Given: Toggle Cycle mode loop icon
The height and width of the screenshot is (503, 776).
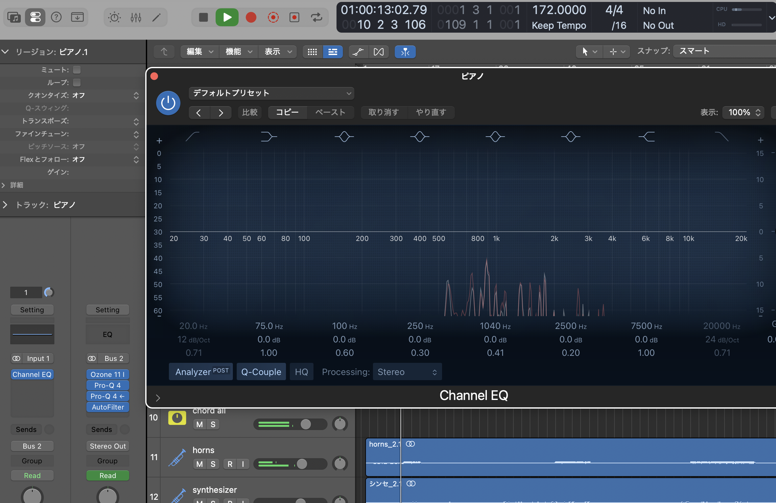Looking at the screenshot, I should coord(316,17).
